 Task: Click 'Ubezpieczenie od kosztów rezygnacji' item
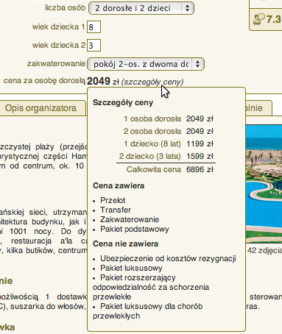[x=168, y=258]
